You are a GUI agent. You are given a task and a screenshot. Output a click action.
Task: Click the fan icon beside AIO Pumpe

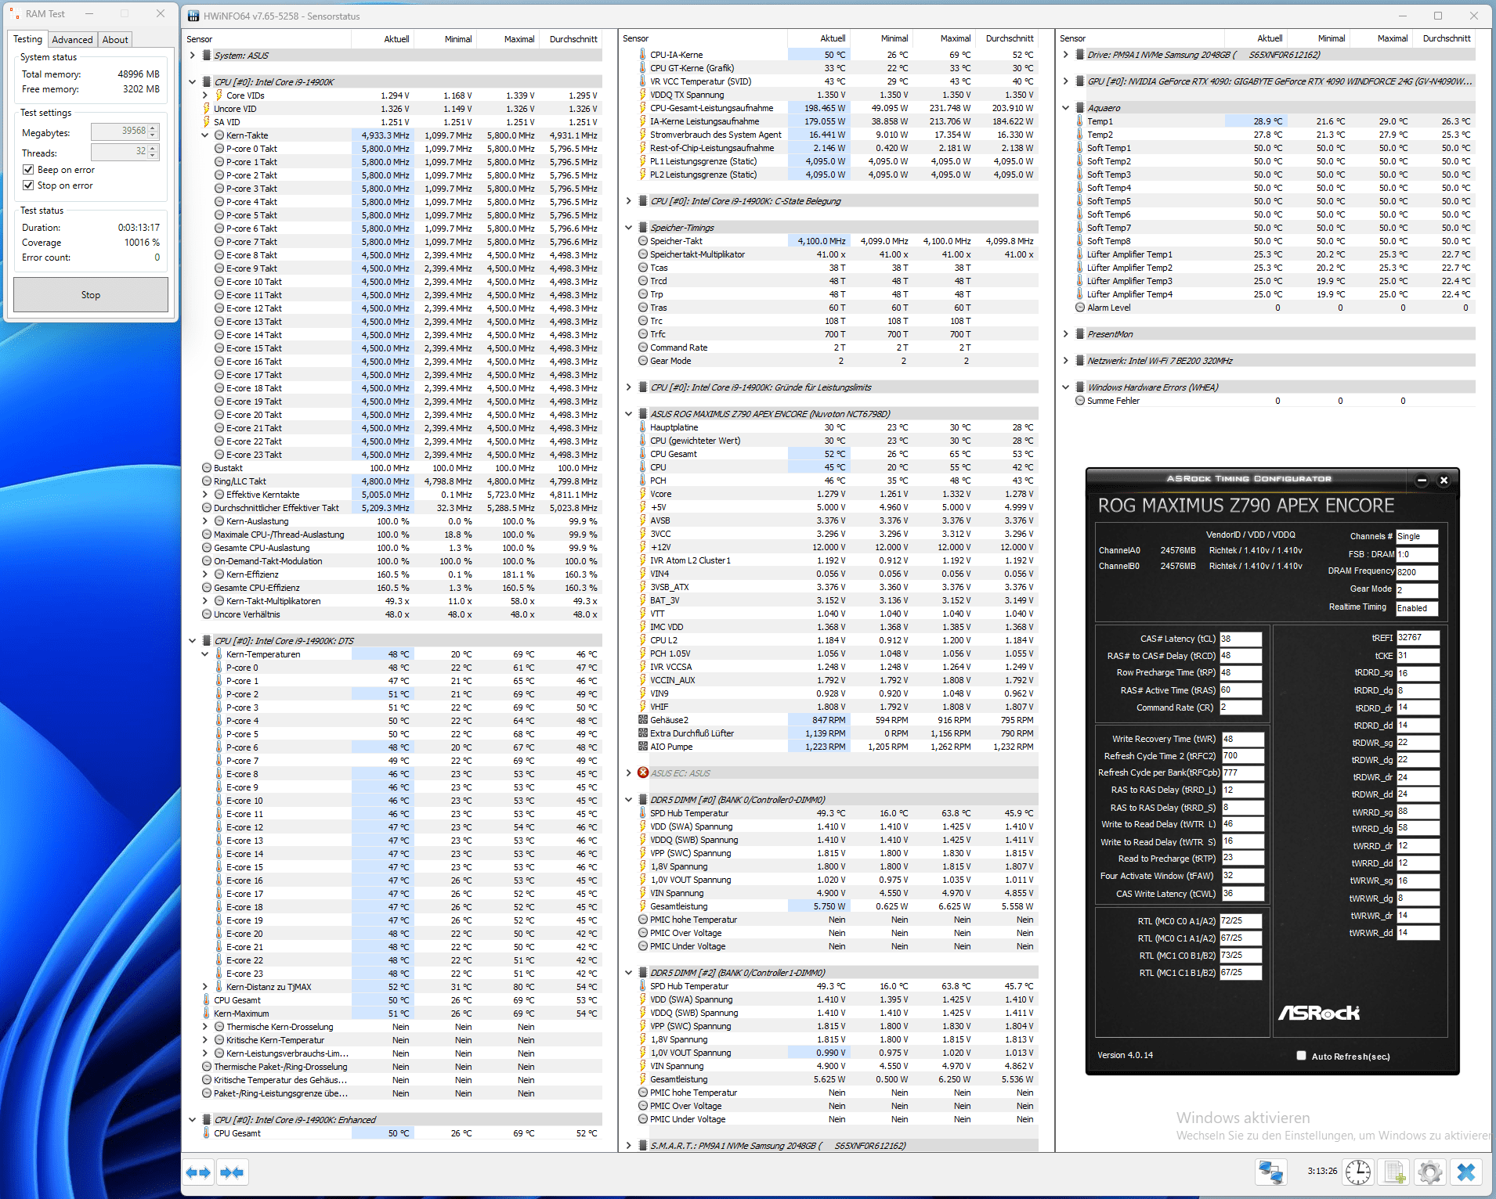click(x=643, y=747)
